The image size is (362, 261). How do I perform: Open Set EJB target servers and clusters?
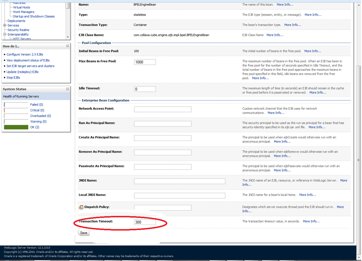click(30, 66)
